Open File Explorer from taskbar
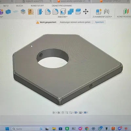Viewport: 131px width, 131px height. [x=54, y=129]
